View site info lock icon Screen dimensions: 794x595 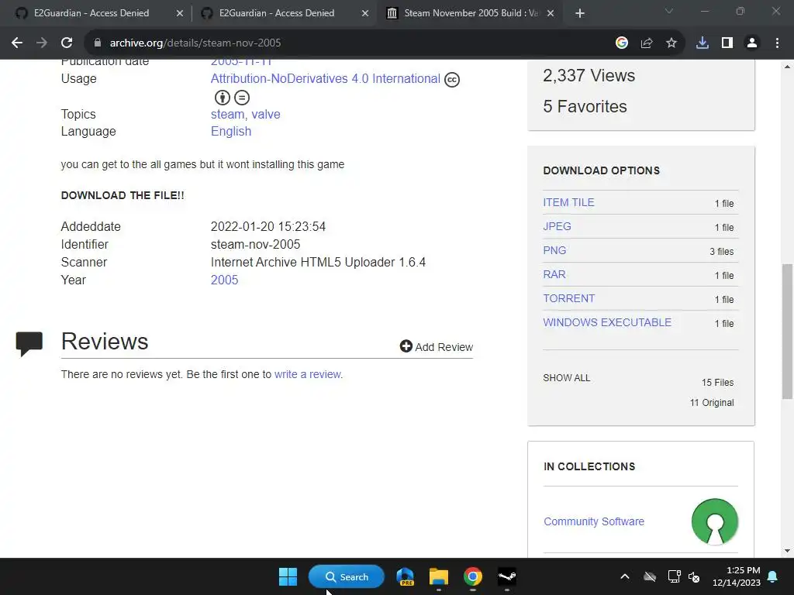[x=98, y=43]
